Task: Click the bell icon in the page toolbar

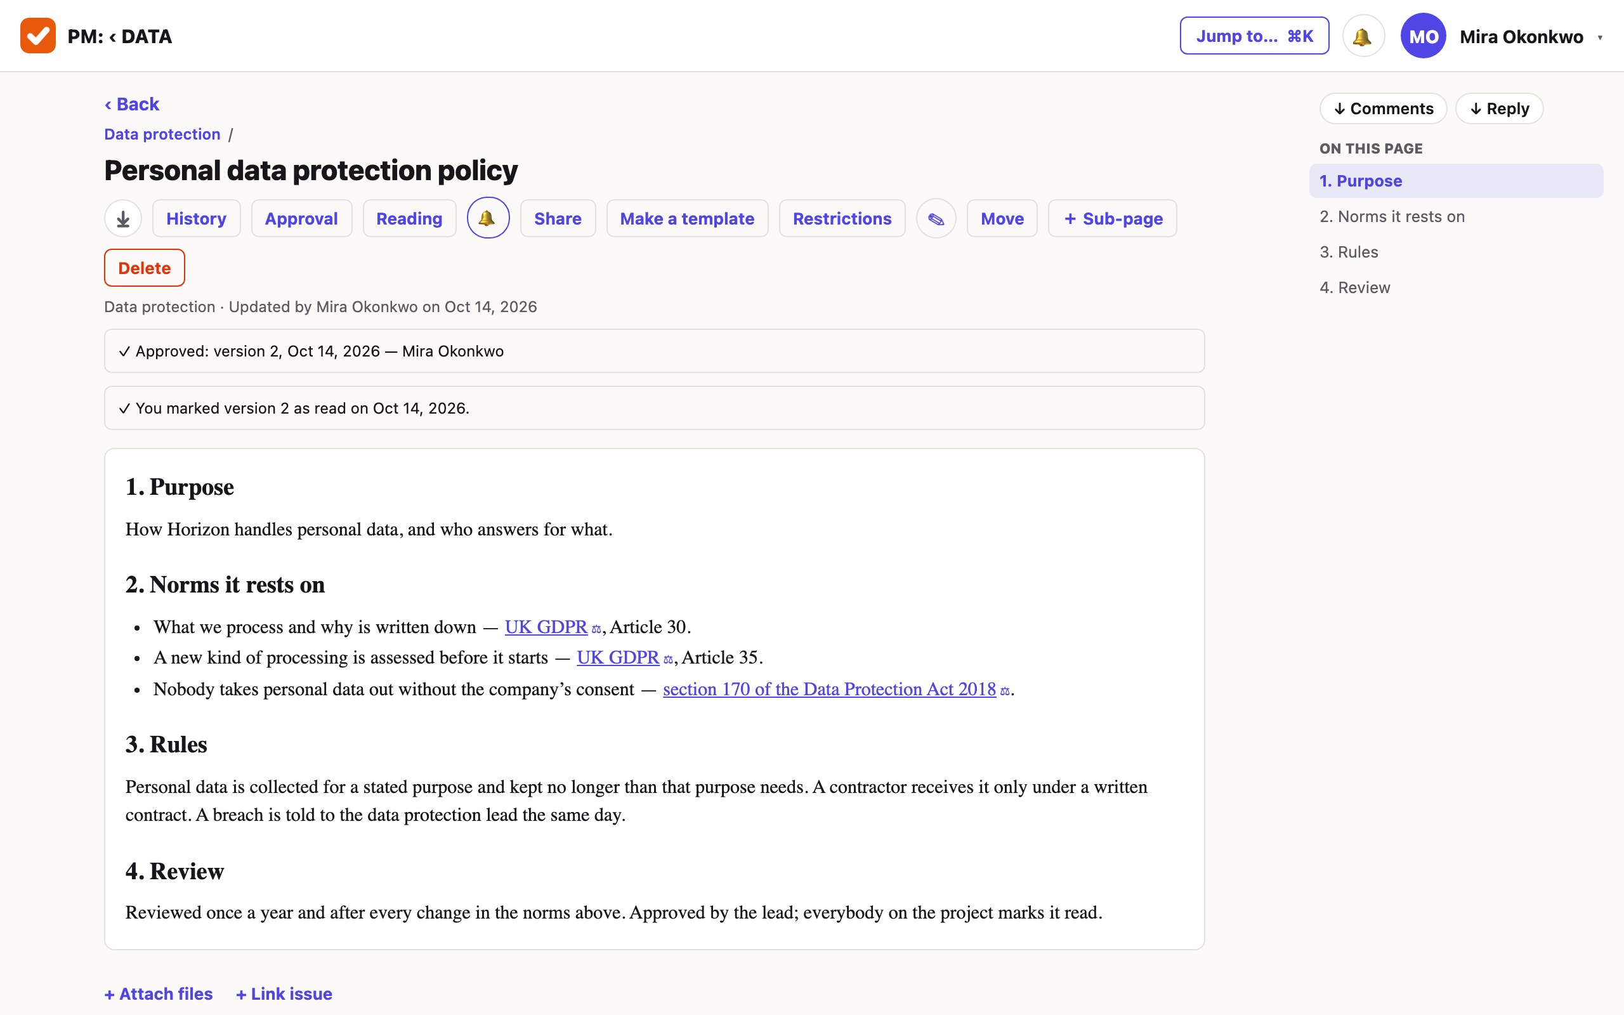Action: tap(488, 218)
